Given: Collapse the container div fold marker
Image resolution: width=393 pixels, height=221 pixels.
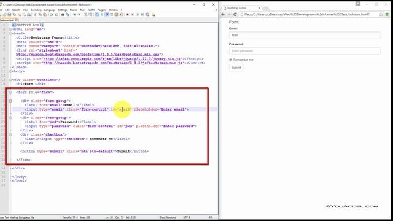Looking at the screenshot, I should [10, 80].
